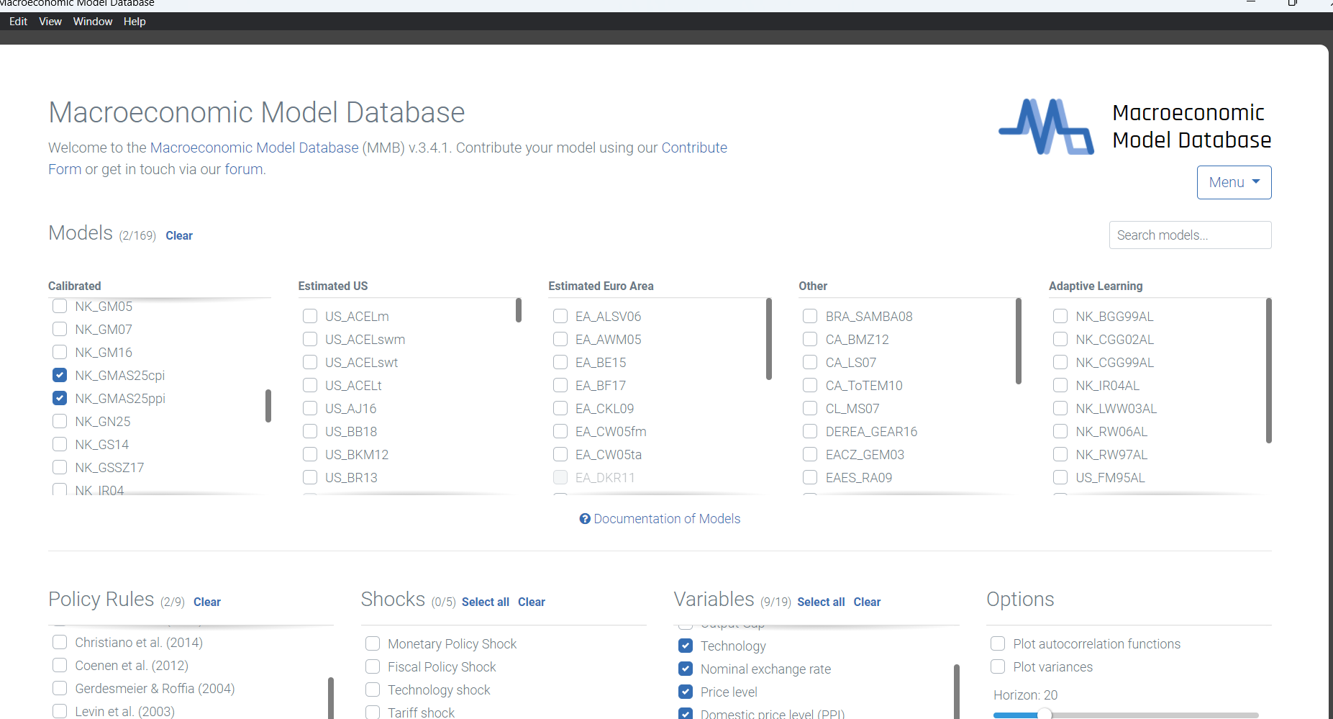Disable the Technology variable checkbox

pyautogui.click(x=686, y=646)
